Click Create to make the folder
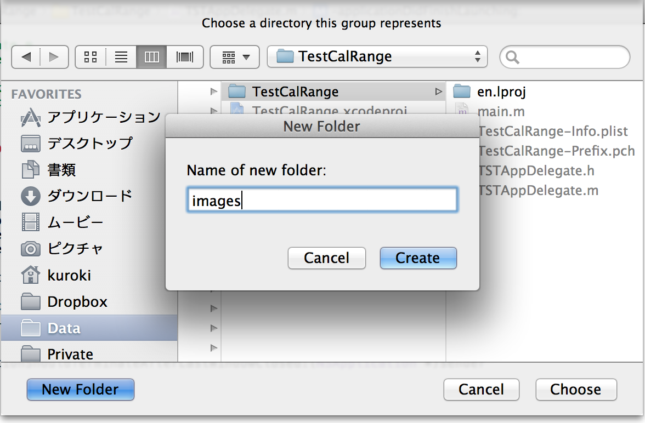 (x=418, y=258)
